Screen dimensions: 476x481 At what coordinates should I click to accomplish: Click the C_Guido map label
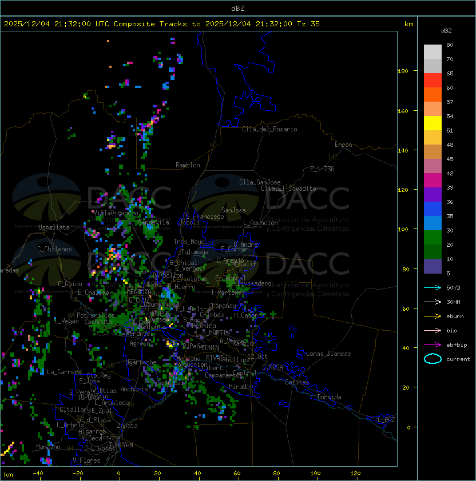70,284
